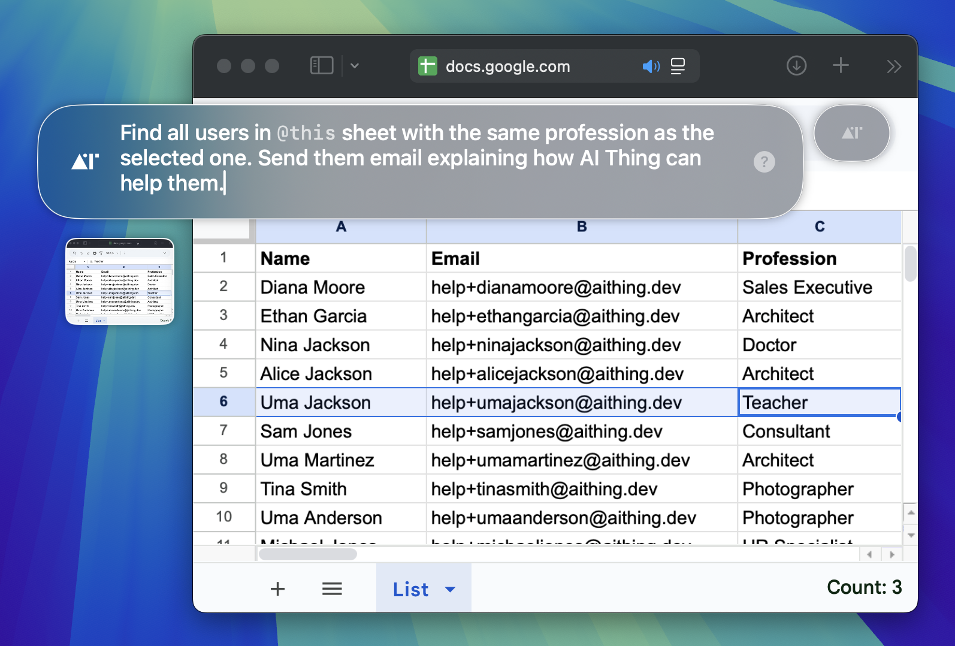Click help+ethangarcia@aithing.dev email cell
This screenshot has height=646, width=955.
click(x=582, y=316)
